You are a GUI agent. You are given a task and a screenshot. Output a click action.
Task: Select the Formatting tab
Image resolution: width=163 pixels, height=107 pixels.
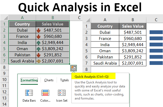point(29,80)
